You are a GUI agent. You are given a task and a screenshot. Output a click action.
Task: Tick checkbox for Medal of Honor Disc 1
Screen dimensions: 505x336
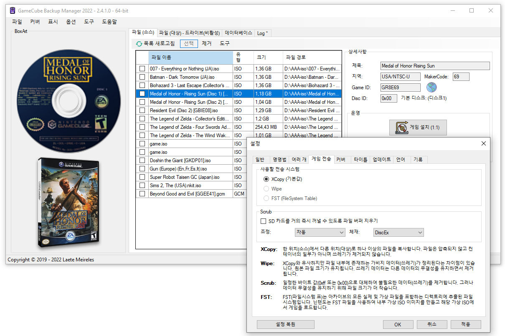tap(142, 94)
